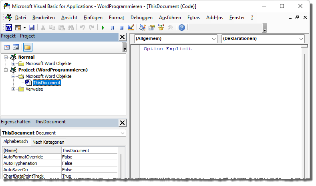Click the code window split bar handle
This screenshot has width=316, height=186.
point(304,46)
